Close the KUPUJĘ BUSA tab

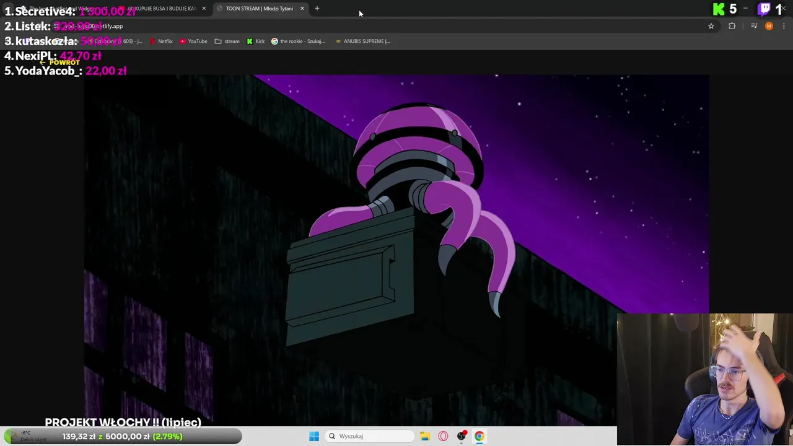(203, 8)
